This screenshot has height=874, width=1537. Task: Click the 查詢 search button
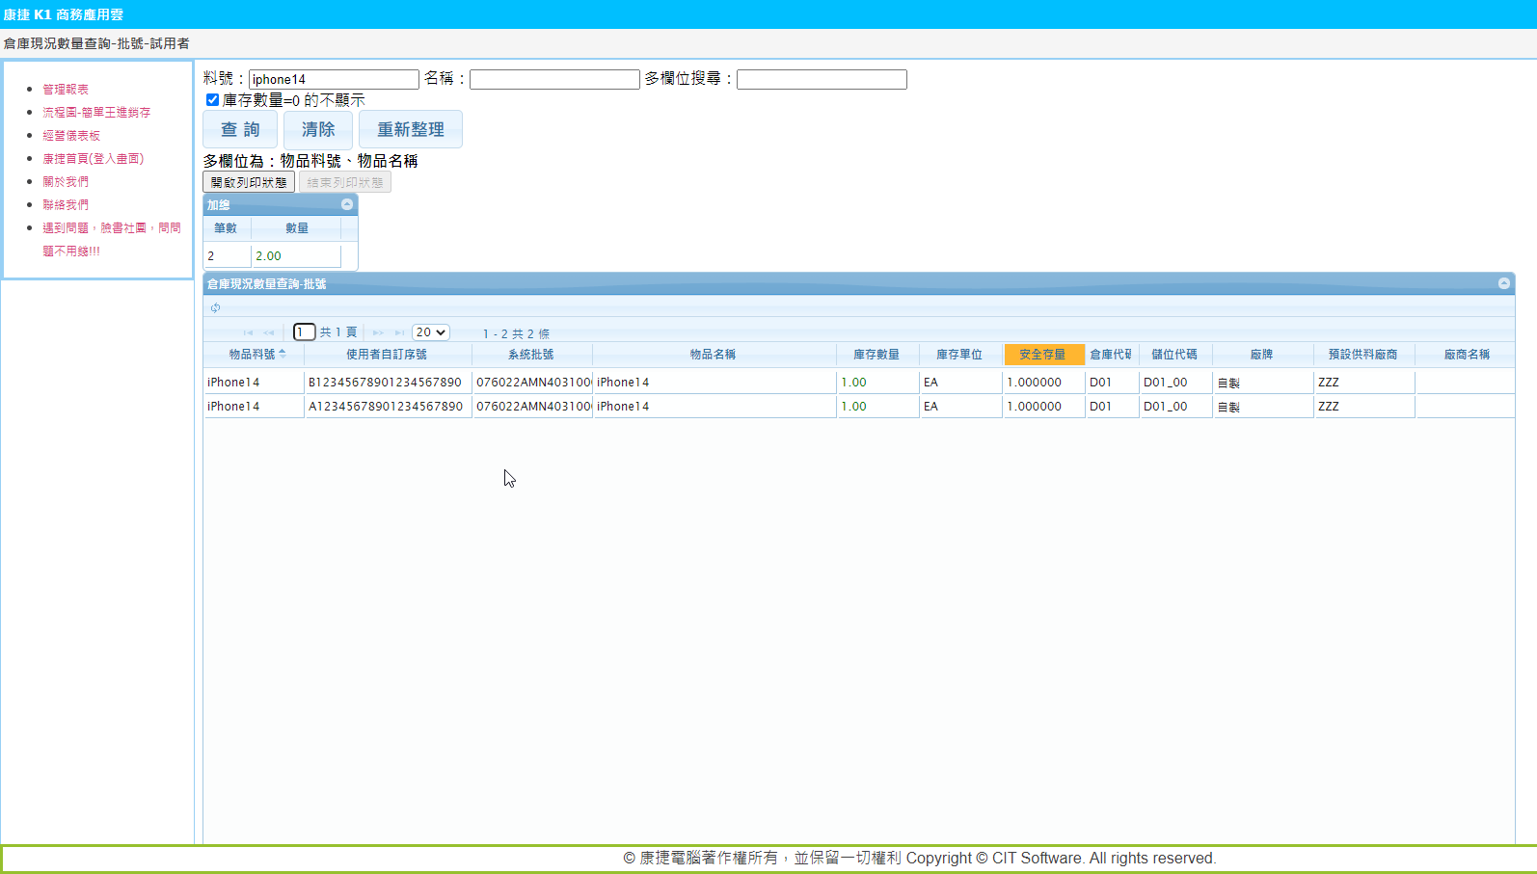[x=240, y=129]
